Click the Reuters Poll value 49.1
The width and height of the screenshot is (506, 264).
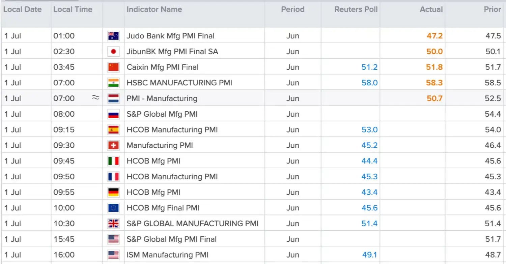pos(369,255)
